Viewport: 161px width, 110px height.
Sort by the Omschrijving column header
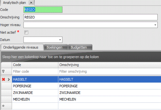pyautogui.click(x=109, y=65)
